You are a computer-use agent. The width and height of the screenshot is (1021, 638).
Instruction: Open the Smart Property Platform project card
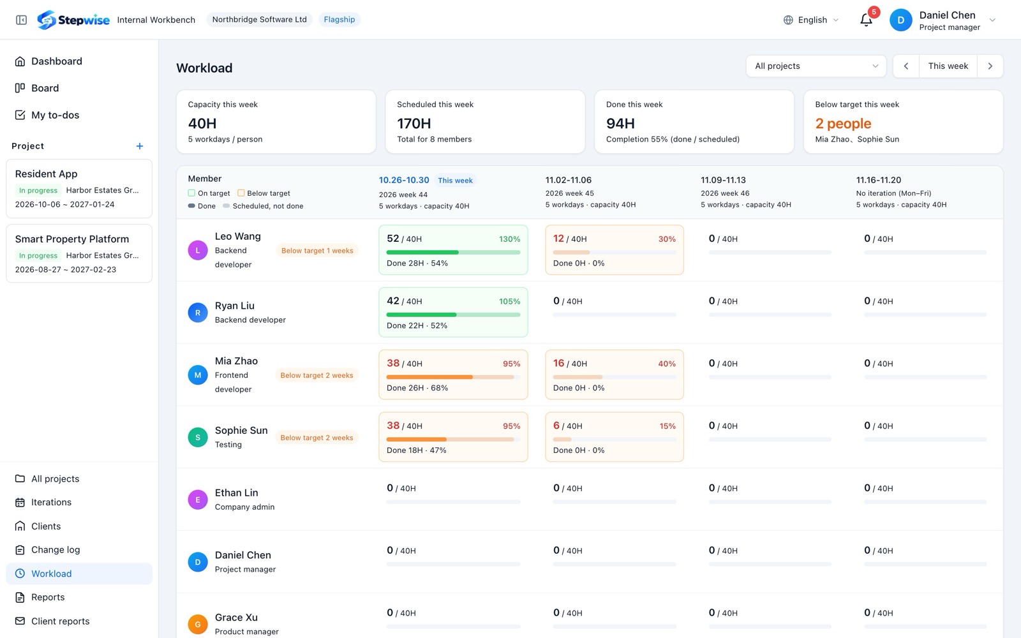pyautogui.click(x=79, y=253)
